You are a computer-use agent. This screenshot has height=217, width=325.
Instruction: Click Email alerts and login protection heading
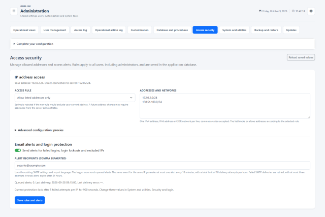43,144
